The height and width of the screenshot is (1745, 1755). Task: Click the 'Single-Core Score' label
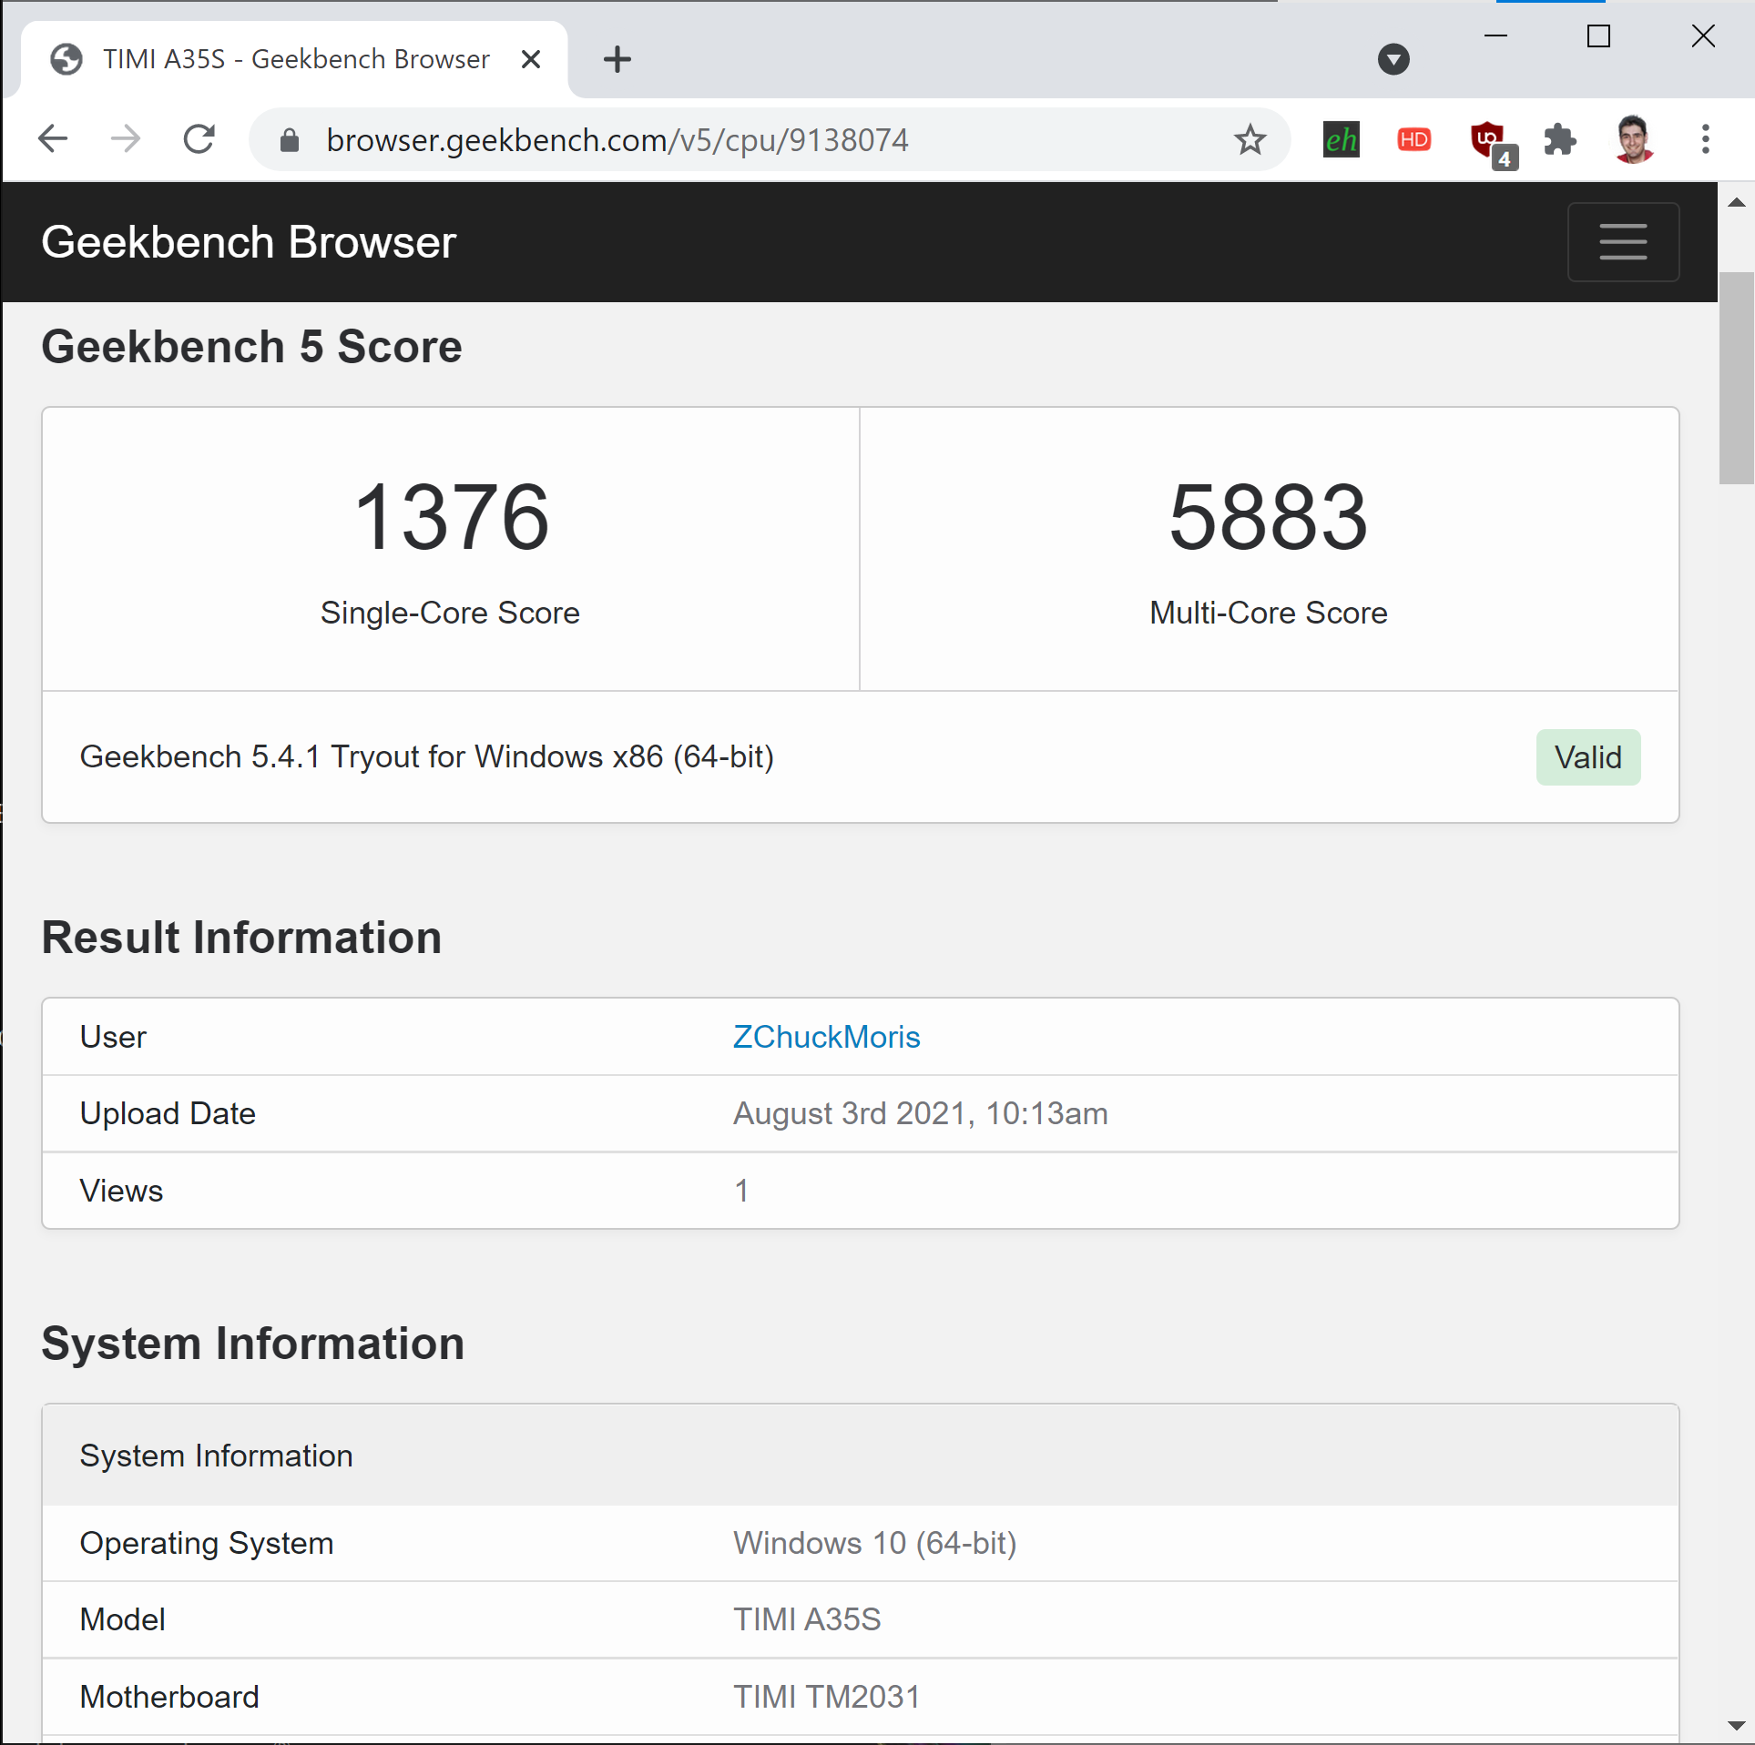pos(450,613)
